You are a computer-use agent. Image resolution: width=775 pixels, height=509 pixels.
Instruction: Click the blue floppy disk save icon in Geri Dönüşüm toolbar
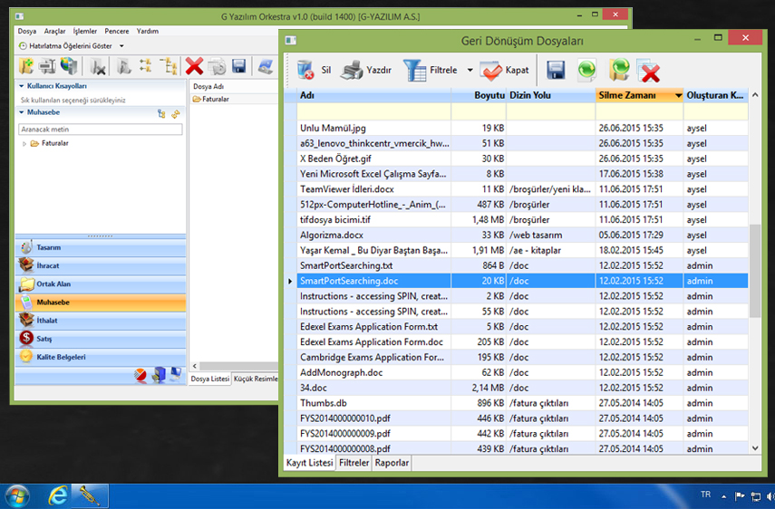(556, 71)
